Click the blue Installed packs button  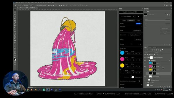(138, 24)
